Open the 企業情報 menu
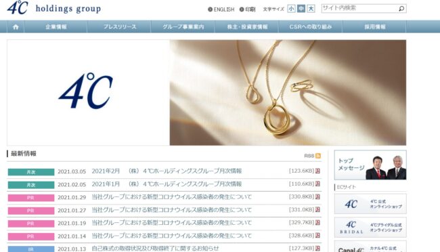Screen dimensions: 440x252 pos(56,27)
